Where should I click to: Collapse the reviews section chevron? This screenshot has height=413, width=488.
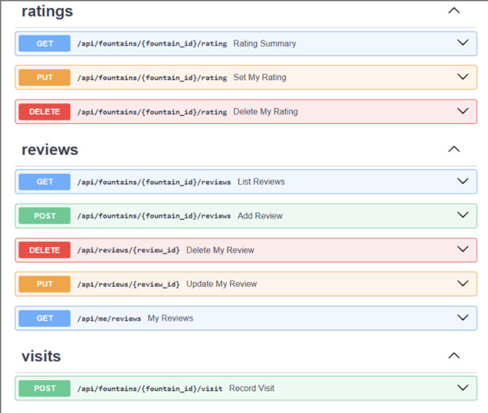pos(454,149)
